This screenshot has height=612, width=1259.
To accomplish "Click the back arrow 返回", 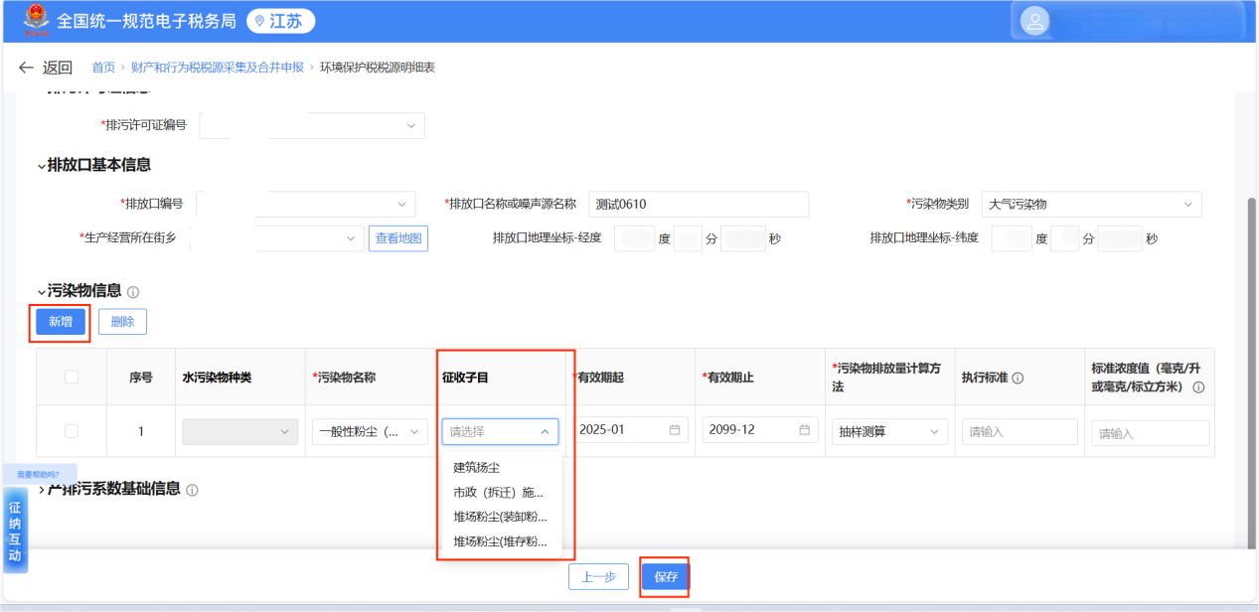I will coord(46,68).
